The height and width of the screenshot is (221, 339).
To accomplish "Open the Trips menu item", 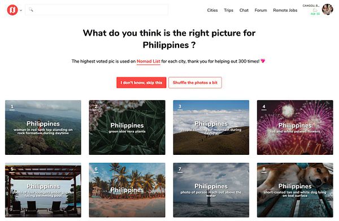I will 228,10.
